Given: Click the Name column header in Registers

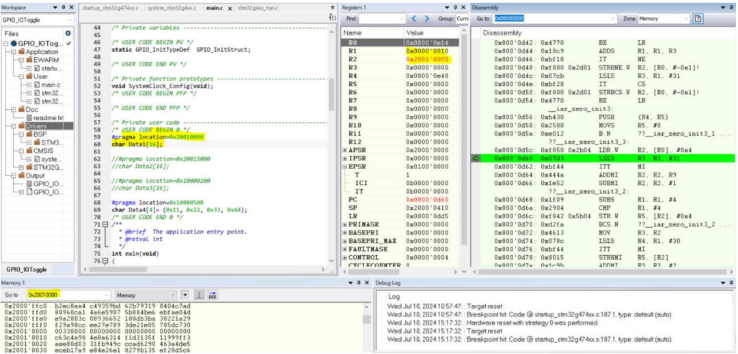Looking at the screenshot, I should (x=352, y=33).
